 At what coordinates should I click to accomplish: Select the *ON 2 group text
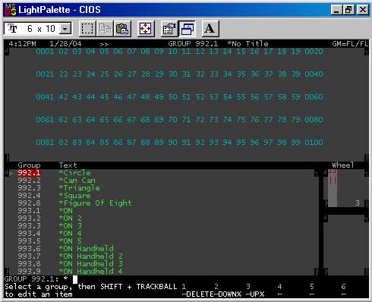tap(70, 219)
